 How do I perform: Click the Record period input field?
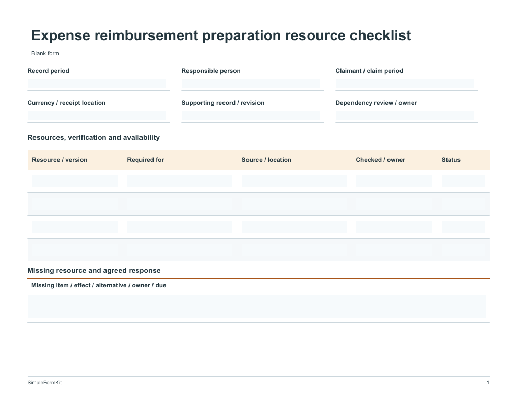[x=97, y=84]
